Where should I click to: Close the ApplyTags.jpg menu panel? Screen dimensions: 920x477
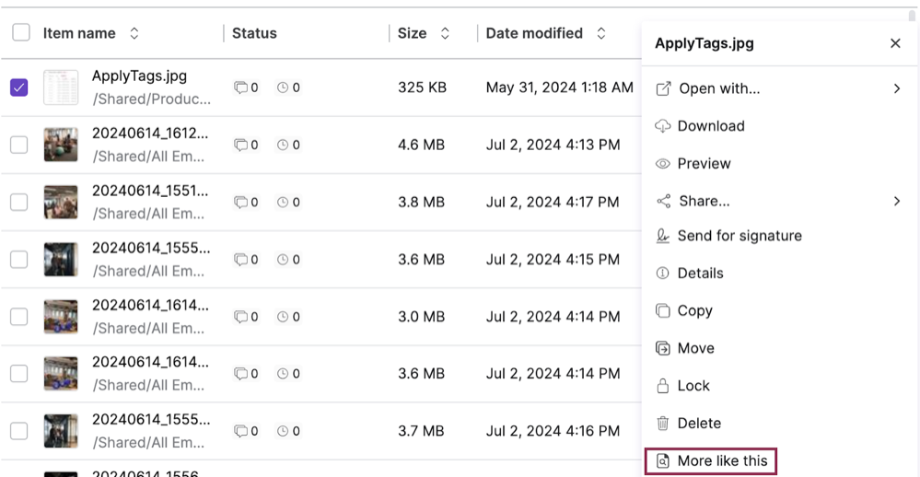tap(895, 43)
